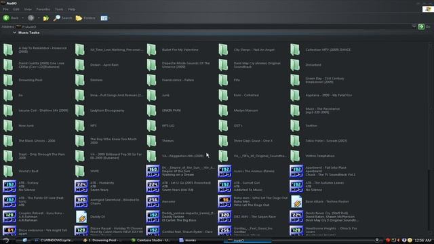Select the Disturbed folder icon
The height and width of the screenshot is (244, 434).
pyautogui.click(x=295, y=65)
